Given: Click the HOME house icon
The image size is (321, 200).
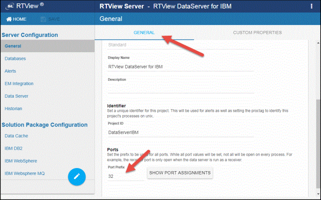Looking at the screenshot, I should tap(9, 19).
